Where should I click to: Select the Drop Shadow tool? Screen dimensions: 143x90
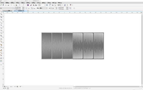(1, 45)
